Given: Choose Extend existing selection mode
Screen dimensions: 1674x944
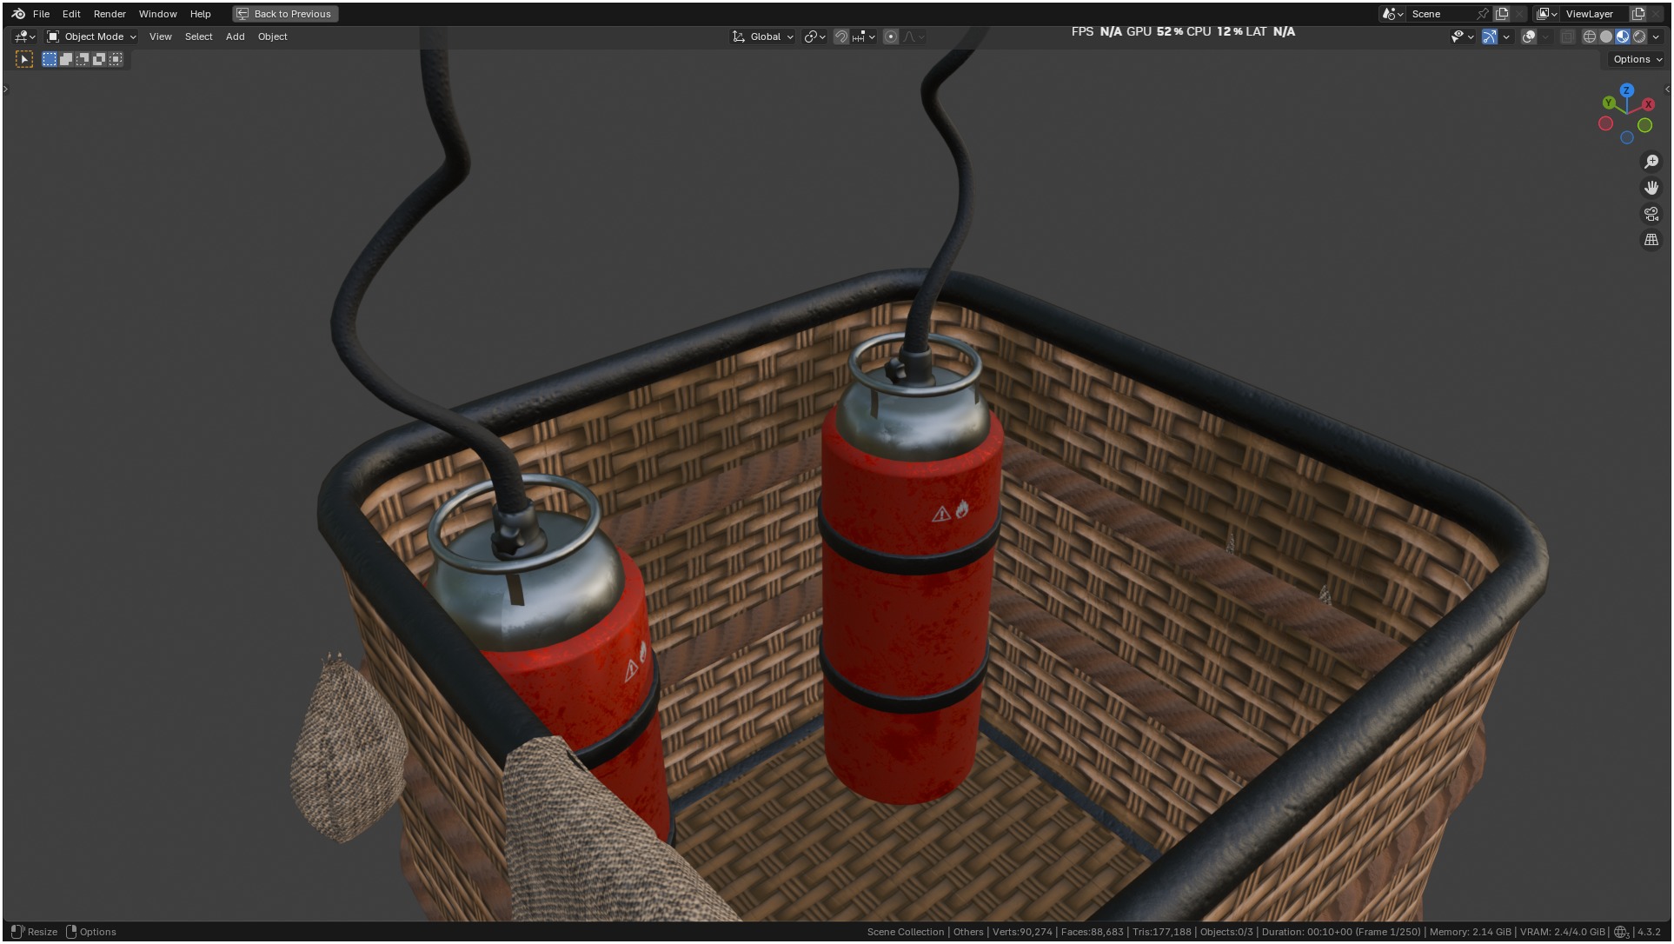Looking at the screenshot, I should pos(66,59).
